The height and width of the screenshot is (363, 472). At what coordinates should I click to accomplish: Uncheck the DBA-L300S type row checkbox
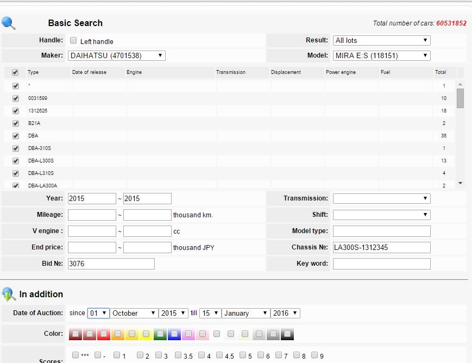pos(16,161)
